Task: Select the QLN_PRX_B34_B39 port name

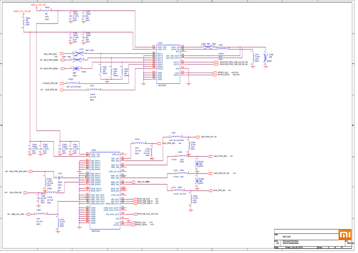Action: [18, 171]
